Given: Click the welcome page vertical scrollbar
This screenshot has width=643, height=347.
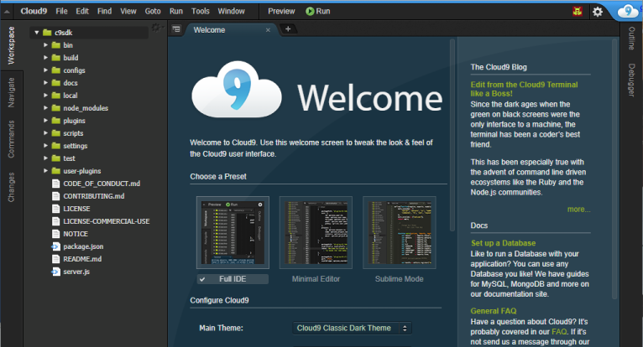Looking at the screenshot, I should point(452,135).
